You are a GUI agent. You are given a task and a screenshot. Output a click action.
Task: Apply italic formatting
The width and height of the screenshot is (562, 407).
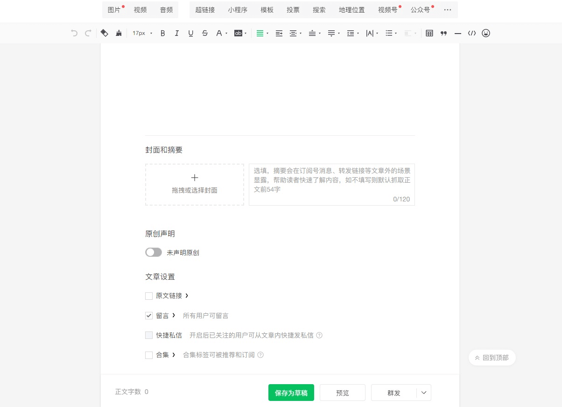(176, 33)
